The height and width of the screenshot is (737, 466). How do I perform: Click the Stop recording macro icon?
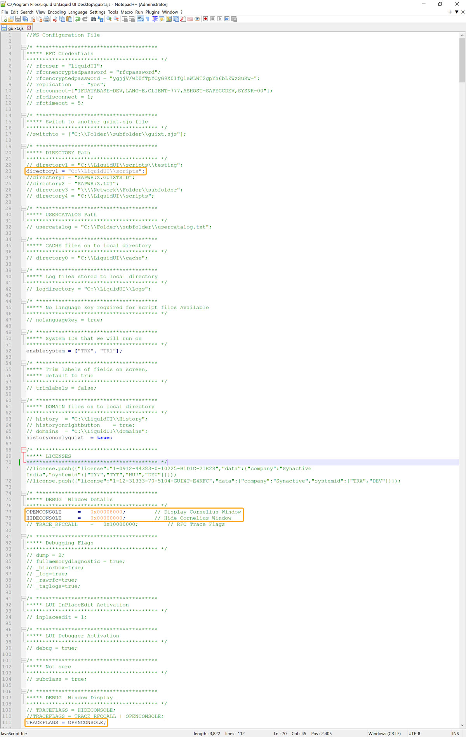click(x=213, y=19)
